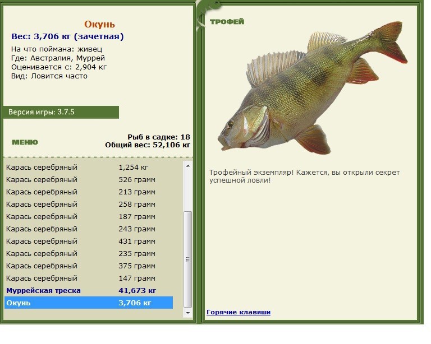Click the Оценивается с: 2,904 кг line
This screenshot has height=344, width=431.
tap(59, 67)
